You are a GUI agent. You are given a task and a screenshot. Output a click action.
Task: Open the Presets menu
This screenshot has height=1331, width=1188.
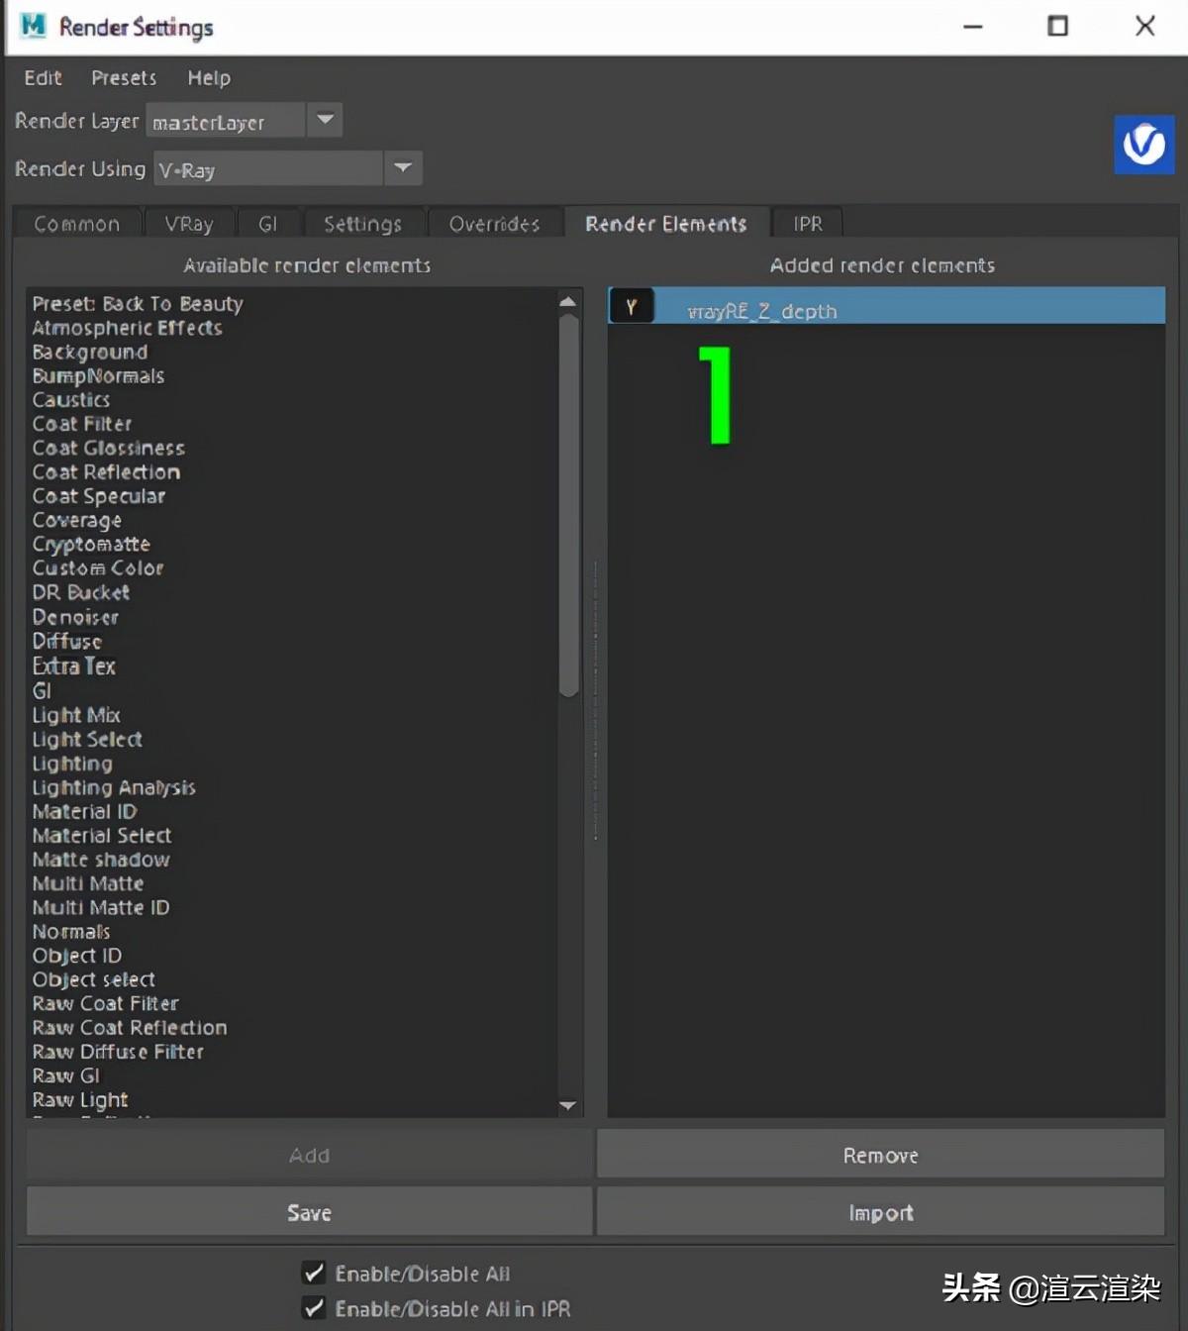tap(124, 77)
